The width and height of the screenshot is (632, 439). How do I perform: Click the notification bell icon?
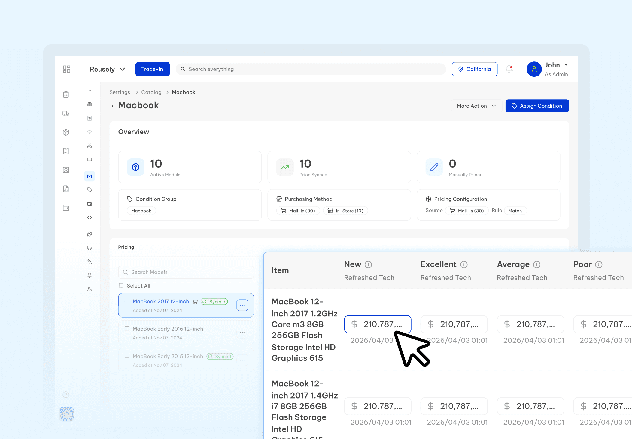(509, 69)
